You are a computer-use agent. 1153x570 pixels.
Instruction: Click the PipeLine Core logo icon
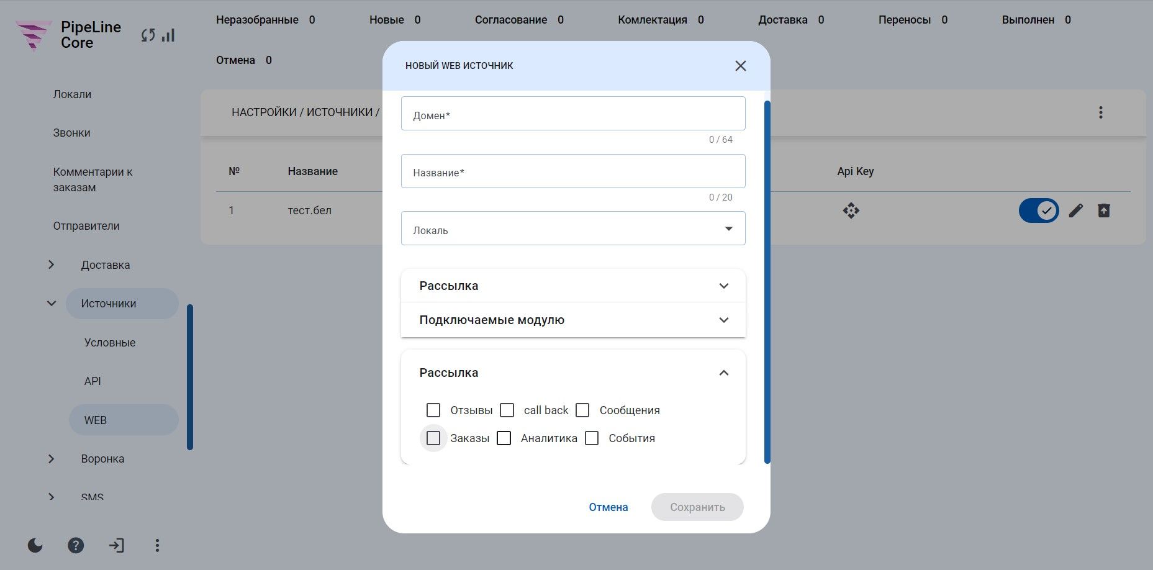34,35
